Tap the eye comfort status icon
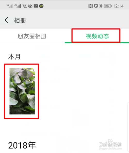Viewport: 129px width, 153px height. tap(30, 6)
